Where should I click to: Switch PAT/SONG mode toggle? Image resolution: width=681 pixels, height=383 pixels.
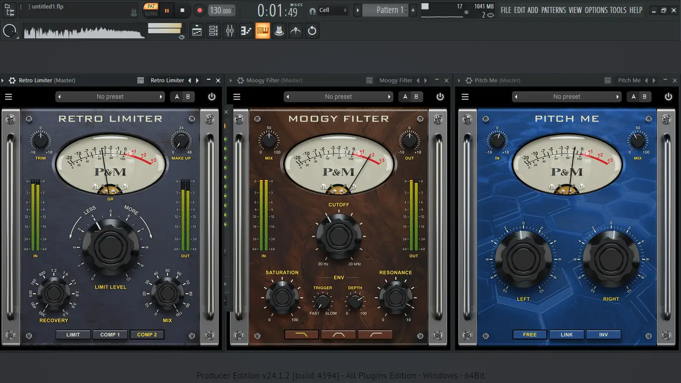tap(151, 10)
